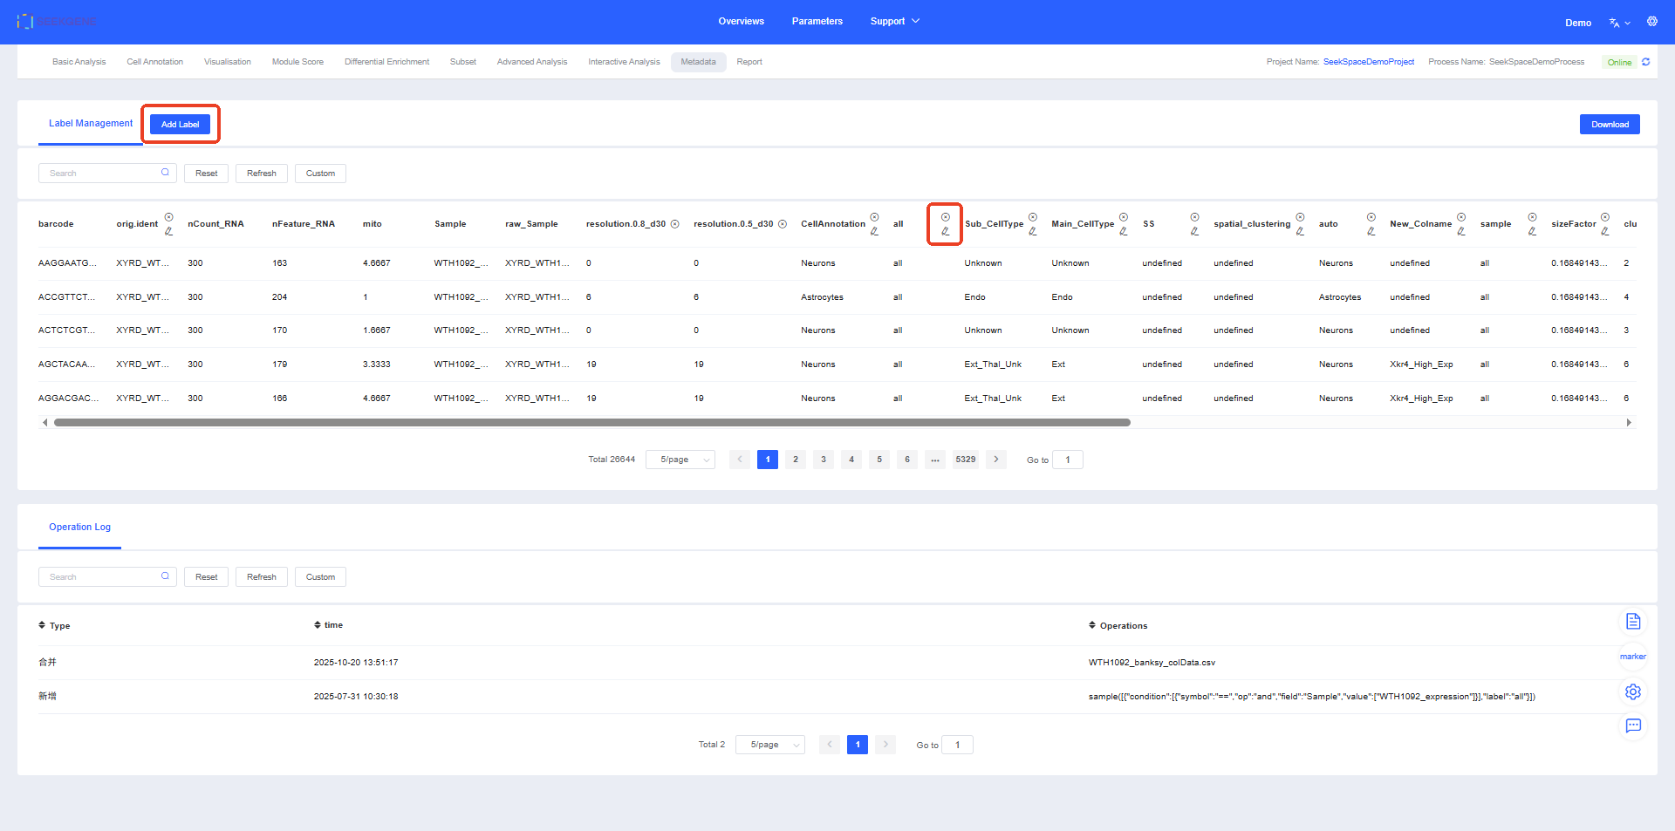
Task: Sort operation log by time
Action: (x=328, y=625)
